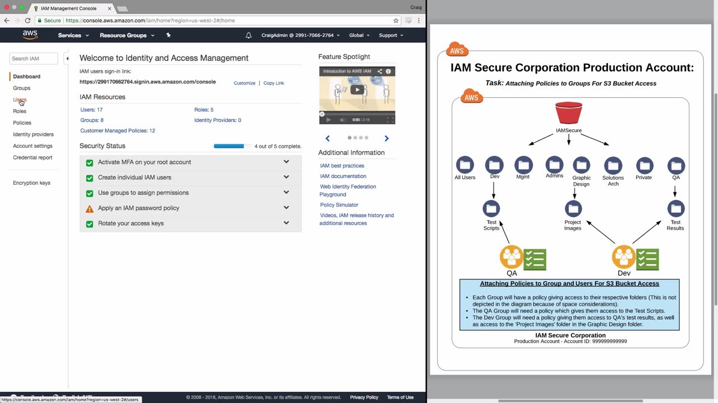Click the green Secure padlock in the address bar
Screen dimensions: 718x403
coord(40,20)
